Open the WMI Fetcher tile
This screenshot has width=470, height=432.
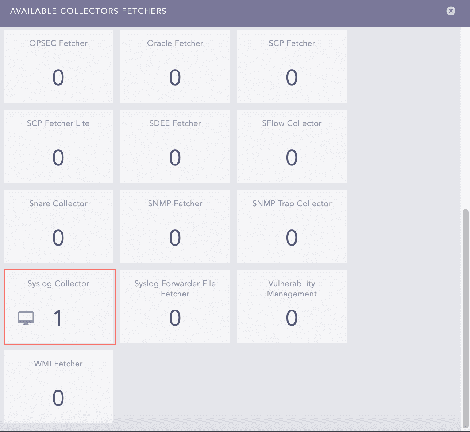[58, 387]
